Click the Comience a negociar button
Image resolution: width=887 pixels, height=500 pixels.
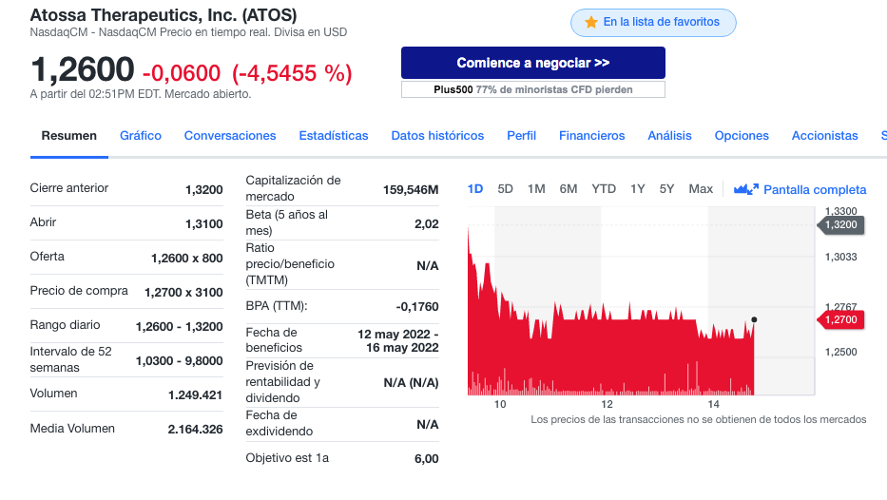click(533, 63)
